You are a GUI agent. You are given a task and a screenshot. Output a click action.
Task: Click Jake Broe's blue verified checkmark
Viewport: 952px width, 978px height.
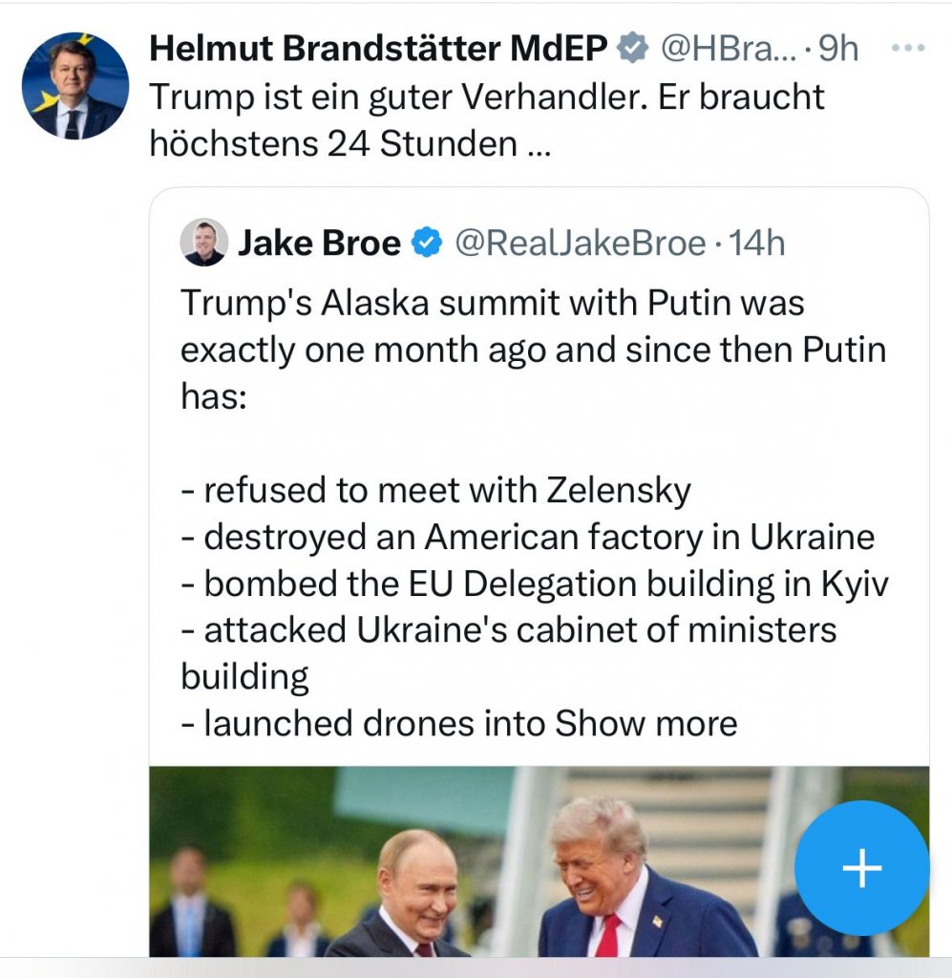(426, 244)
